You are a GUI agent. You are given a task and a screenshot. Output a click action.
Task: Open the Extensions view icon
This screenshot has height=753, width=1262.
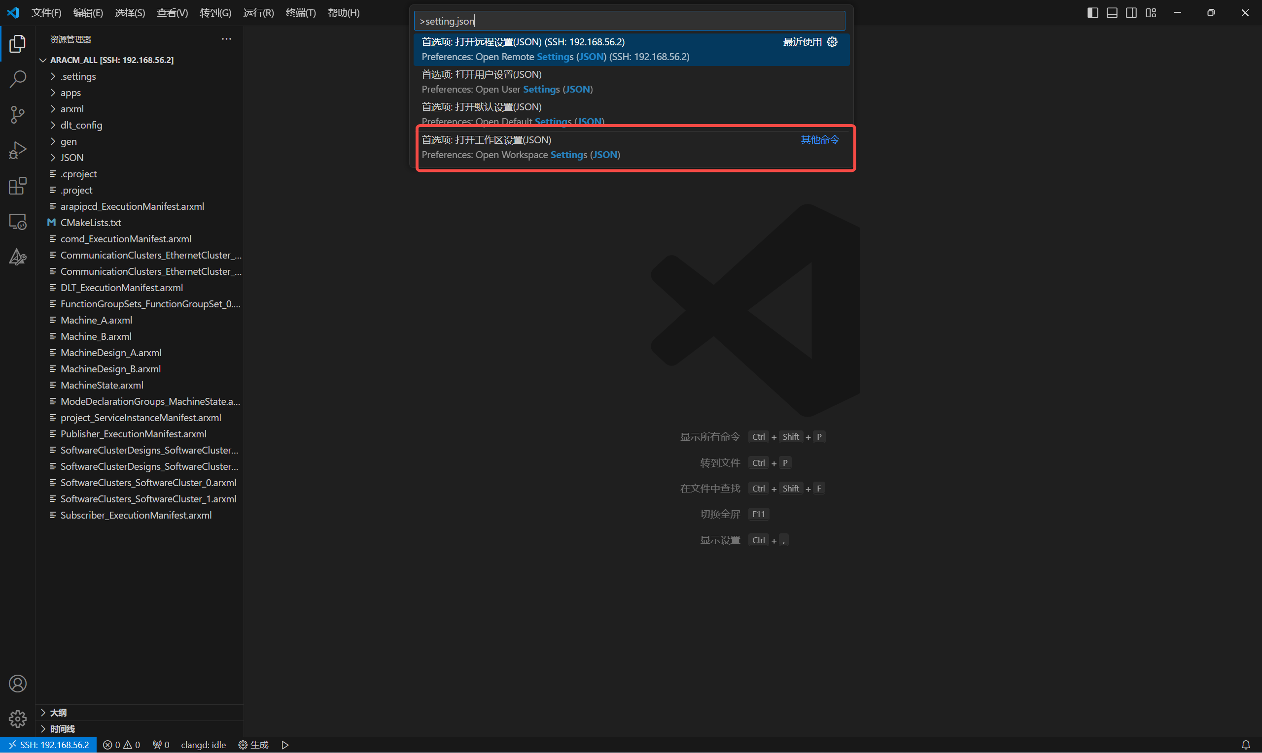coord(18,186)
